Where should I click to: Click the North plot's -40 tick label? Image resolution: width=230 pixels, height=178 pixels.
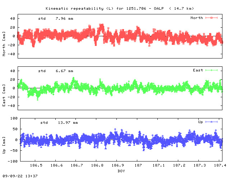pyautogui.click(x=11, y=54)
